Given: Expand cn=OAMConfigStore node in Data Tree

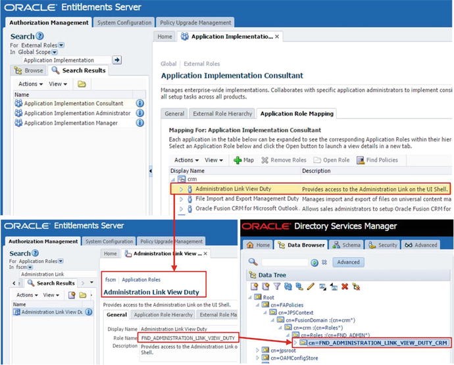Looking at the screenshot, I should [x=257, y=358].
